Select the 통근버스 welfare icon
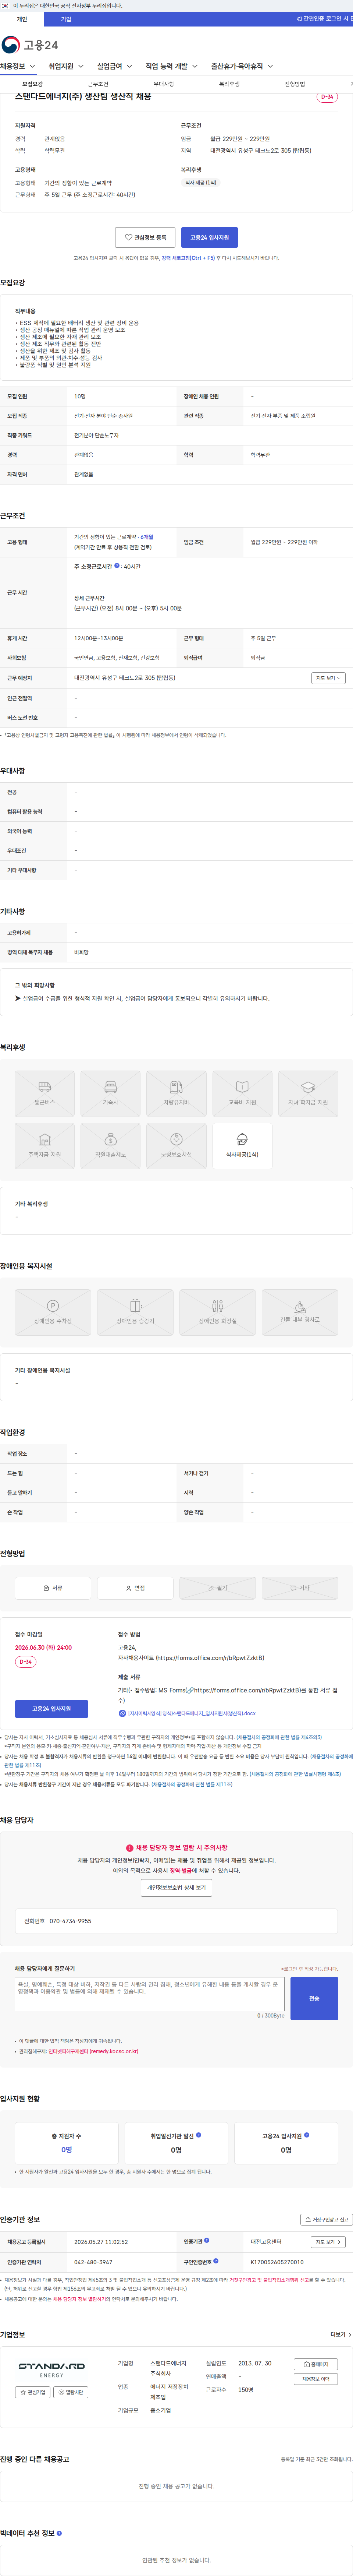 [44, 1094]
